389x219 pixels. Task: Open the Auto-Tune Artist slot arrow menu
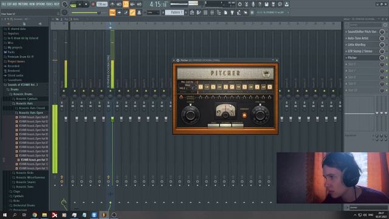pyautogui.click(x=346, y=38)
